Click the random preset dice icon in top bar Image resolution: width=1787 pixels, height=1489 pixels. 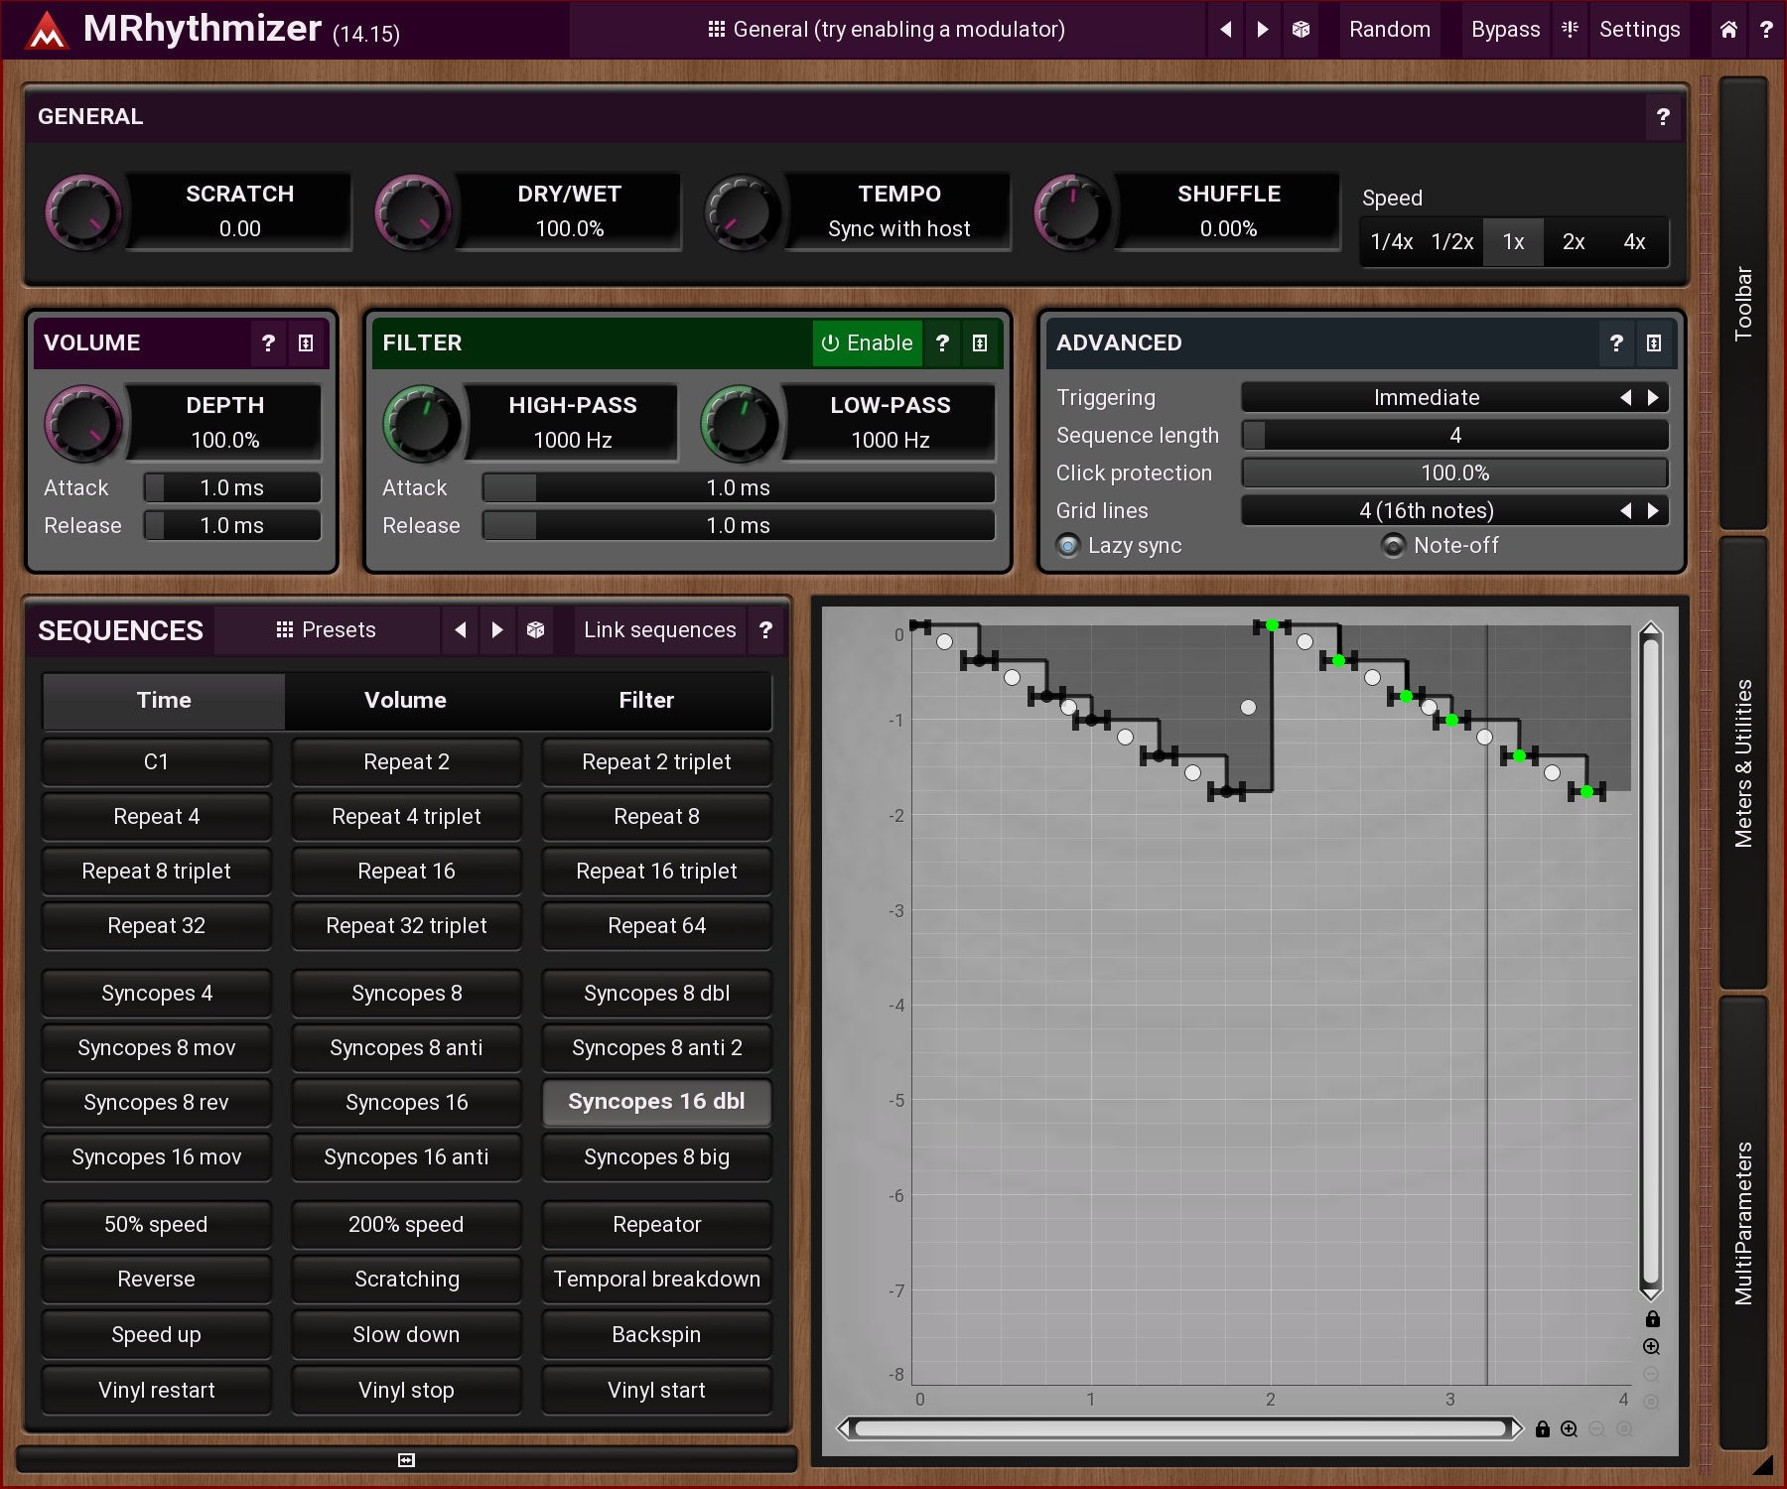[x=1301, y=30]
